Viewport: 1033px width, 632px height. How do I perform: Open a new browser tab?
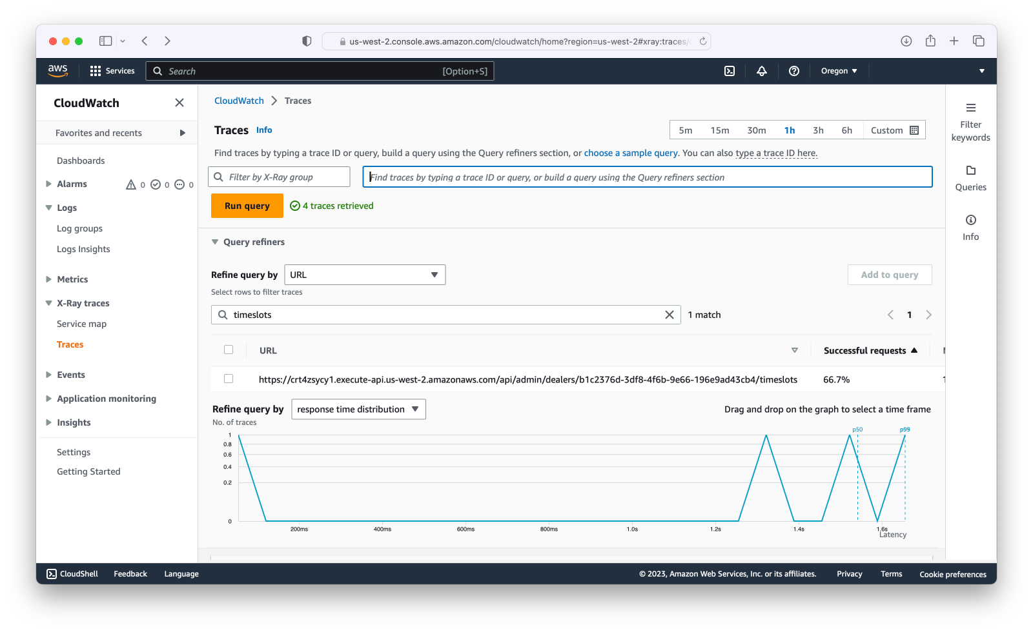[x=954, y=41]
